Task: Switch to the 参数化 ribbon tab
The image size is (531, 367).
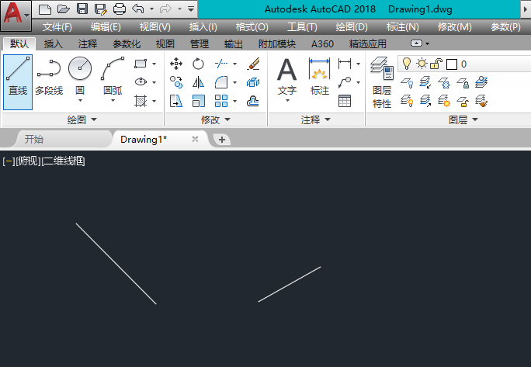Action: pos(127,43)
